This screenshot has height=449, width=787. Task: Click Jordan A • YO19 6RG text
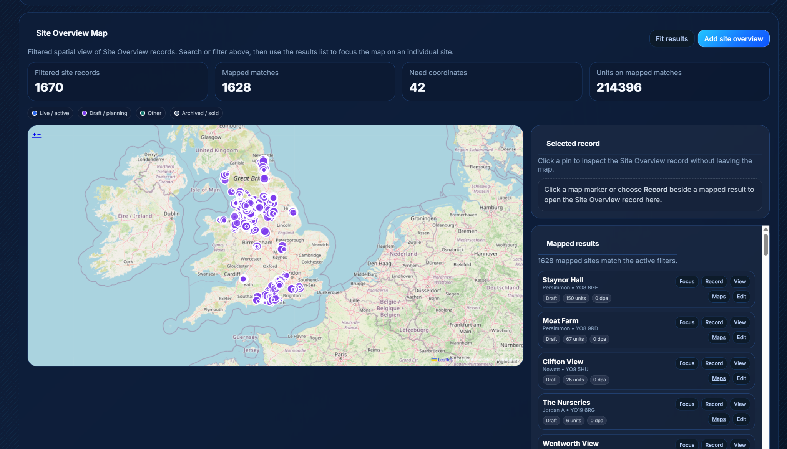[568, 410]
